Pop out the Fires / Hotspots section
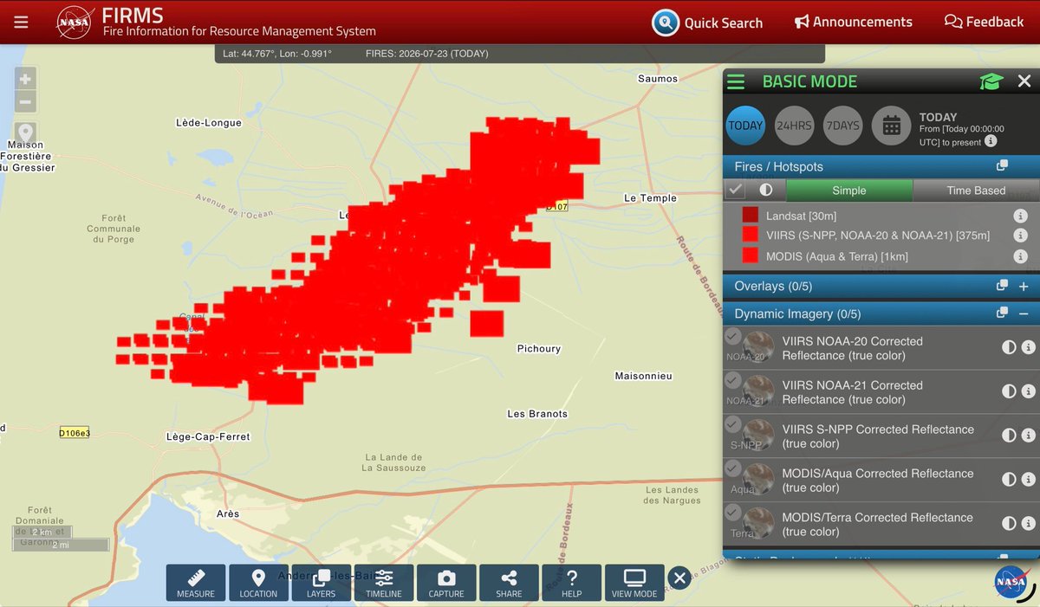This screenshot has width=1040, height=607. tap(1002, 166)
